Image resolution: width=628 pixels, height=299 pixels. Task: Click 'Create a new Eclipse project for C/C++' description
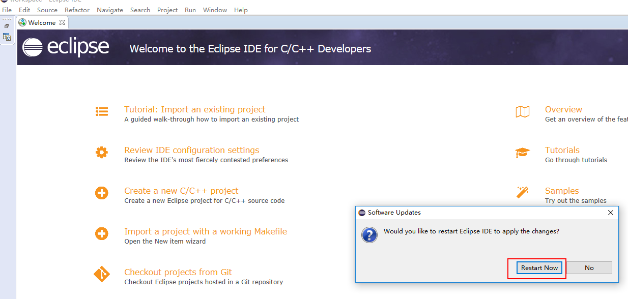click(205, 201)
